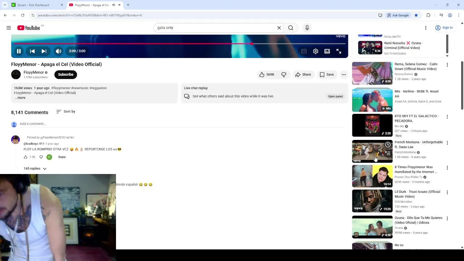Image resolution: width=464 pixels, height=261 pixels.
Task: Search with your voice microphone
Action: click(307, 28)
